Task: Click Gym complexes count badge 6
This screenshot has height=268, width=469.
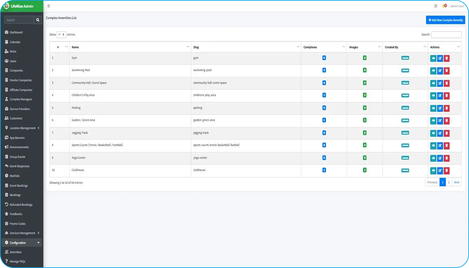Action: click(324, 58)
